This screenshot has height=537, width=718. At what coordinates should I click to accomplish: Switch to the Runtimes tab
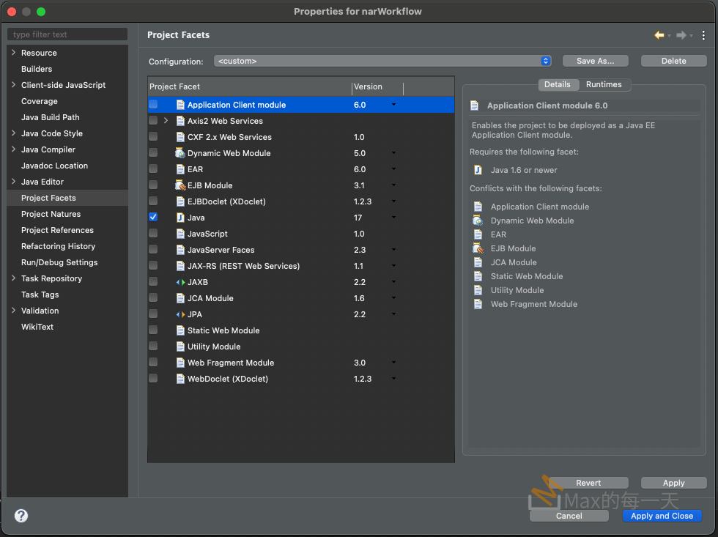[604, 84]
